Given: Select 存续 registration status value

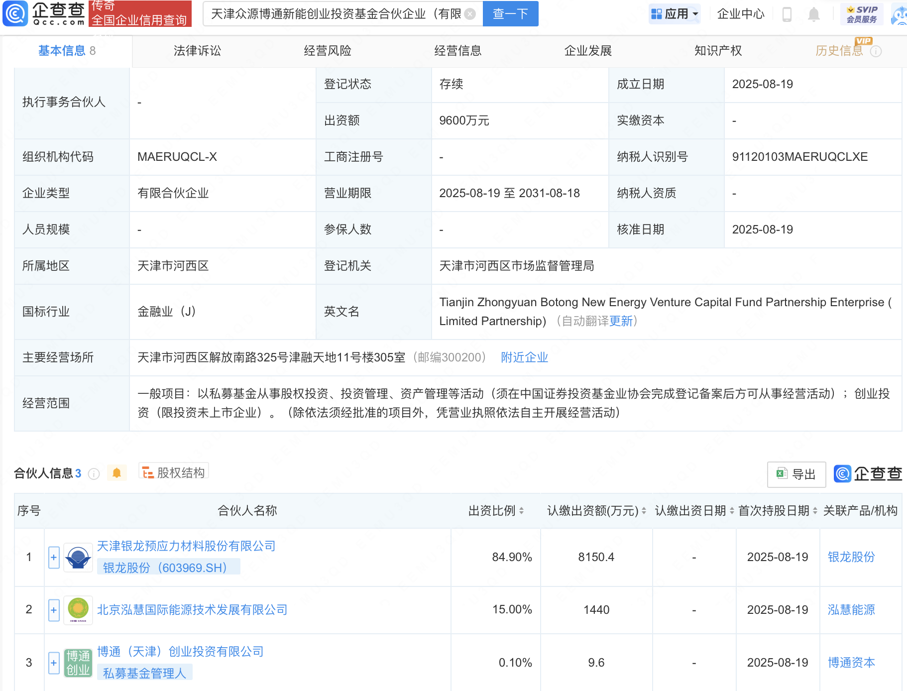Looking at the screenshot, I should pyautogui.click(x=451, y=84).
